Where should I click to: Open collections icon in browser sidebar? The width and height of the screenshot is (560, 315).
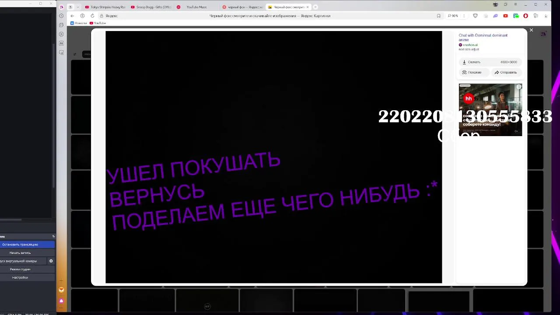61,25
